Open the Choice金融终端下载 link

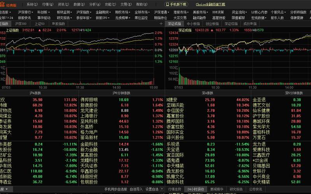click(210, 4)
